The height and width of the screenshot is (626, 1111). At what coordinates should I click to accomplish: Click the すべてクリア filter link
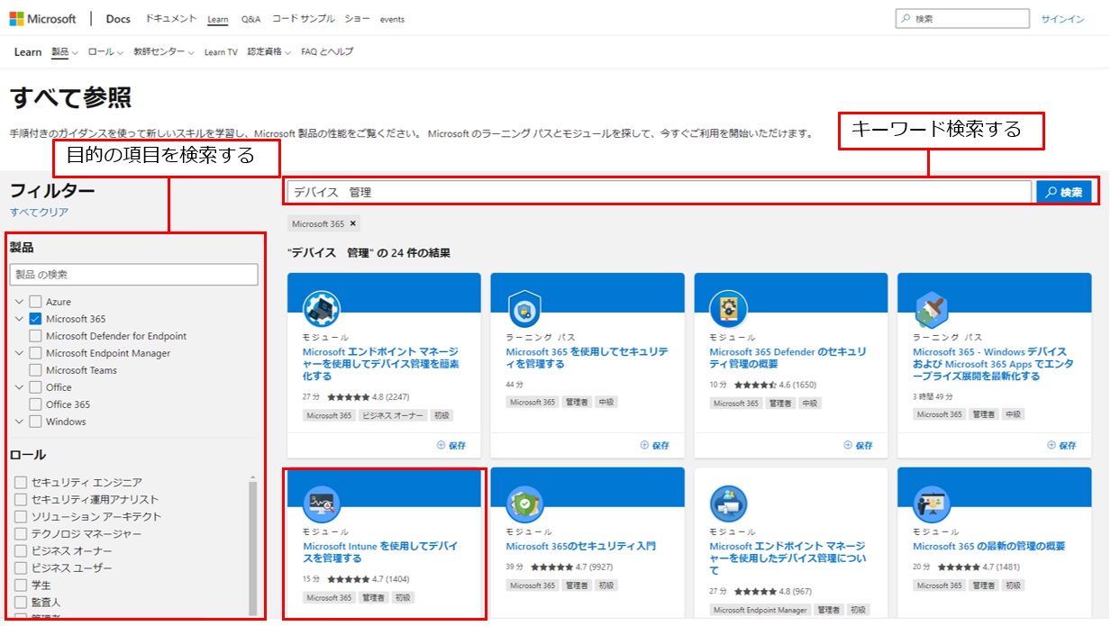click(x=39, y=213)
